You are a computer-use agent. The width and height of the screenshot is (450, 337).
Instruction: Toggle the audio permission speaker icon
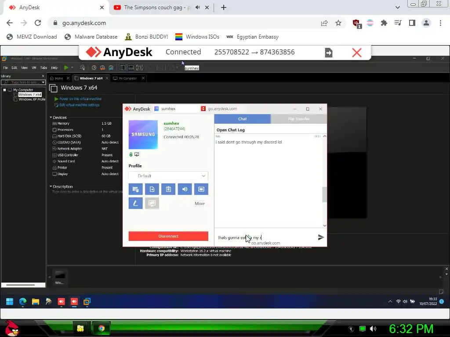[x=185, y=189]
